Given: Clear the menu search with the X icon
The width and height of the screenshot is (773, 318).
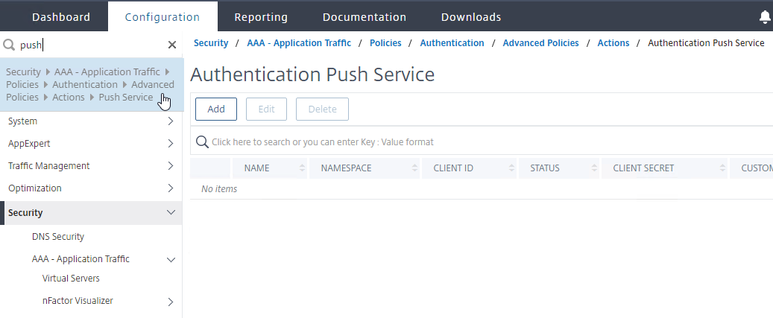Looking at the screenshot, I should pos(172,45).
